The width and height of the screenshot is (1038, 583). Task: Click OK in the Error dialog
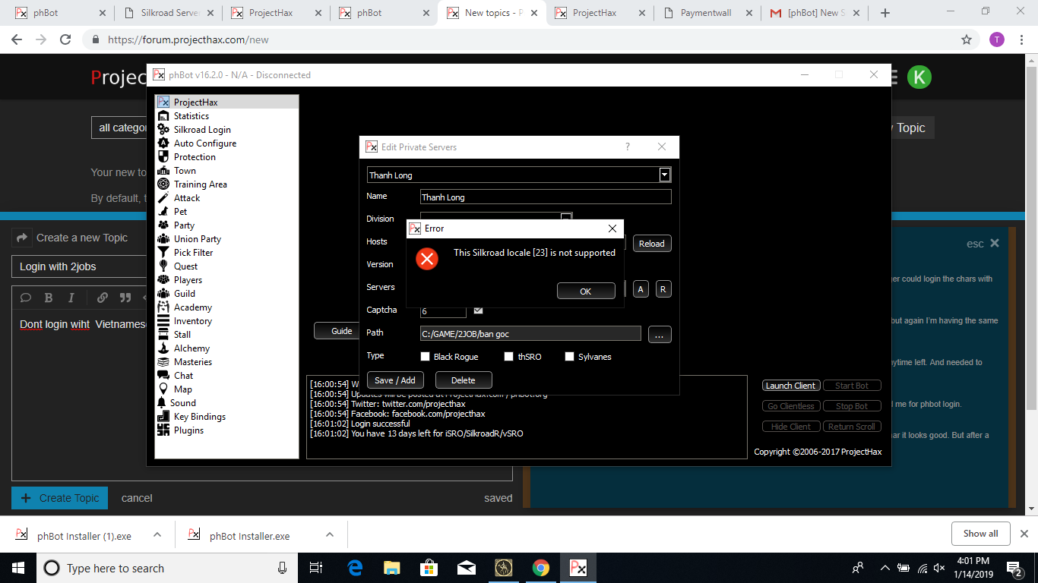point(585,291)
